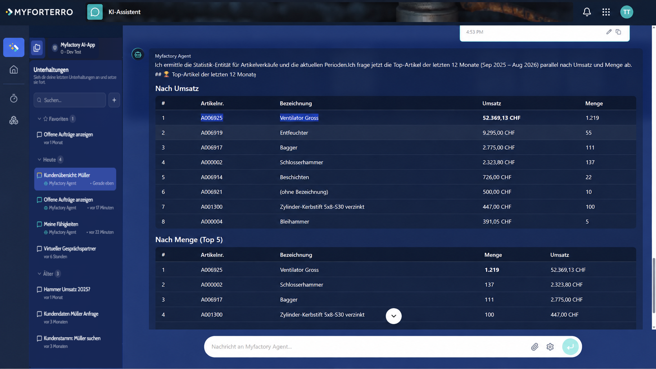Open the AI assistant sidebar icon
656x369 pixels.
pyautogui.click(x=14, y=47)
